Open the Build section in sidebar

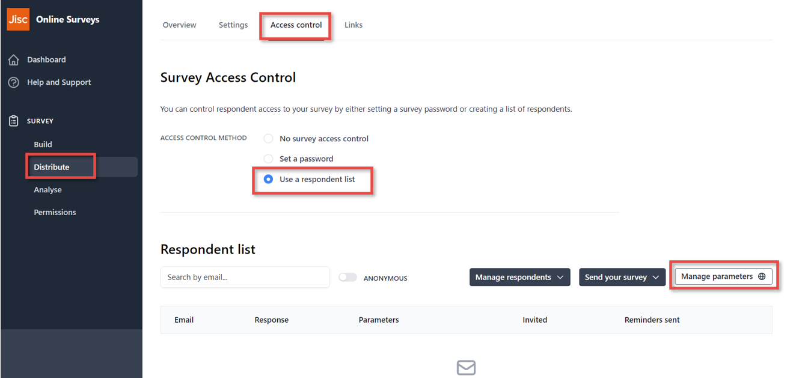(x=43, y=144)
